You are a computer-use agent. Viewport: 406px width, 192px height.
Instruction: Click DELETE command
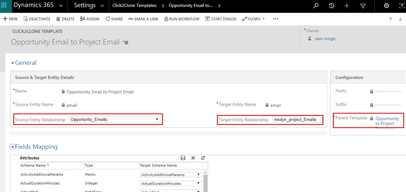point(65,19)
